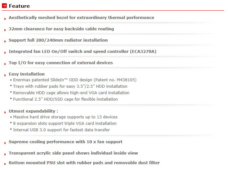228x170 pixels.
Task: Click Massive hard drive storage supports 13 devices
Action: (x=65, y=117)
